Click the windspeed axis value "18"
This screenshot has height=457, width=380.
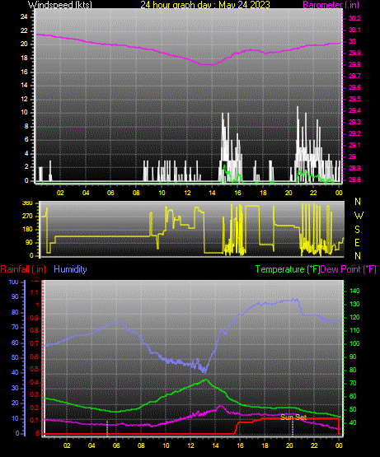click(24, 58)
